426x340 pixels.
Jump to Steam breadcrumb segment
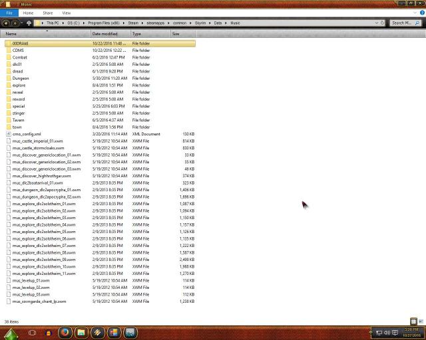[133, 23]
